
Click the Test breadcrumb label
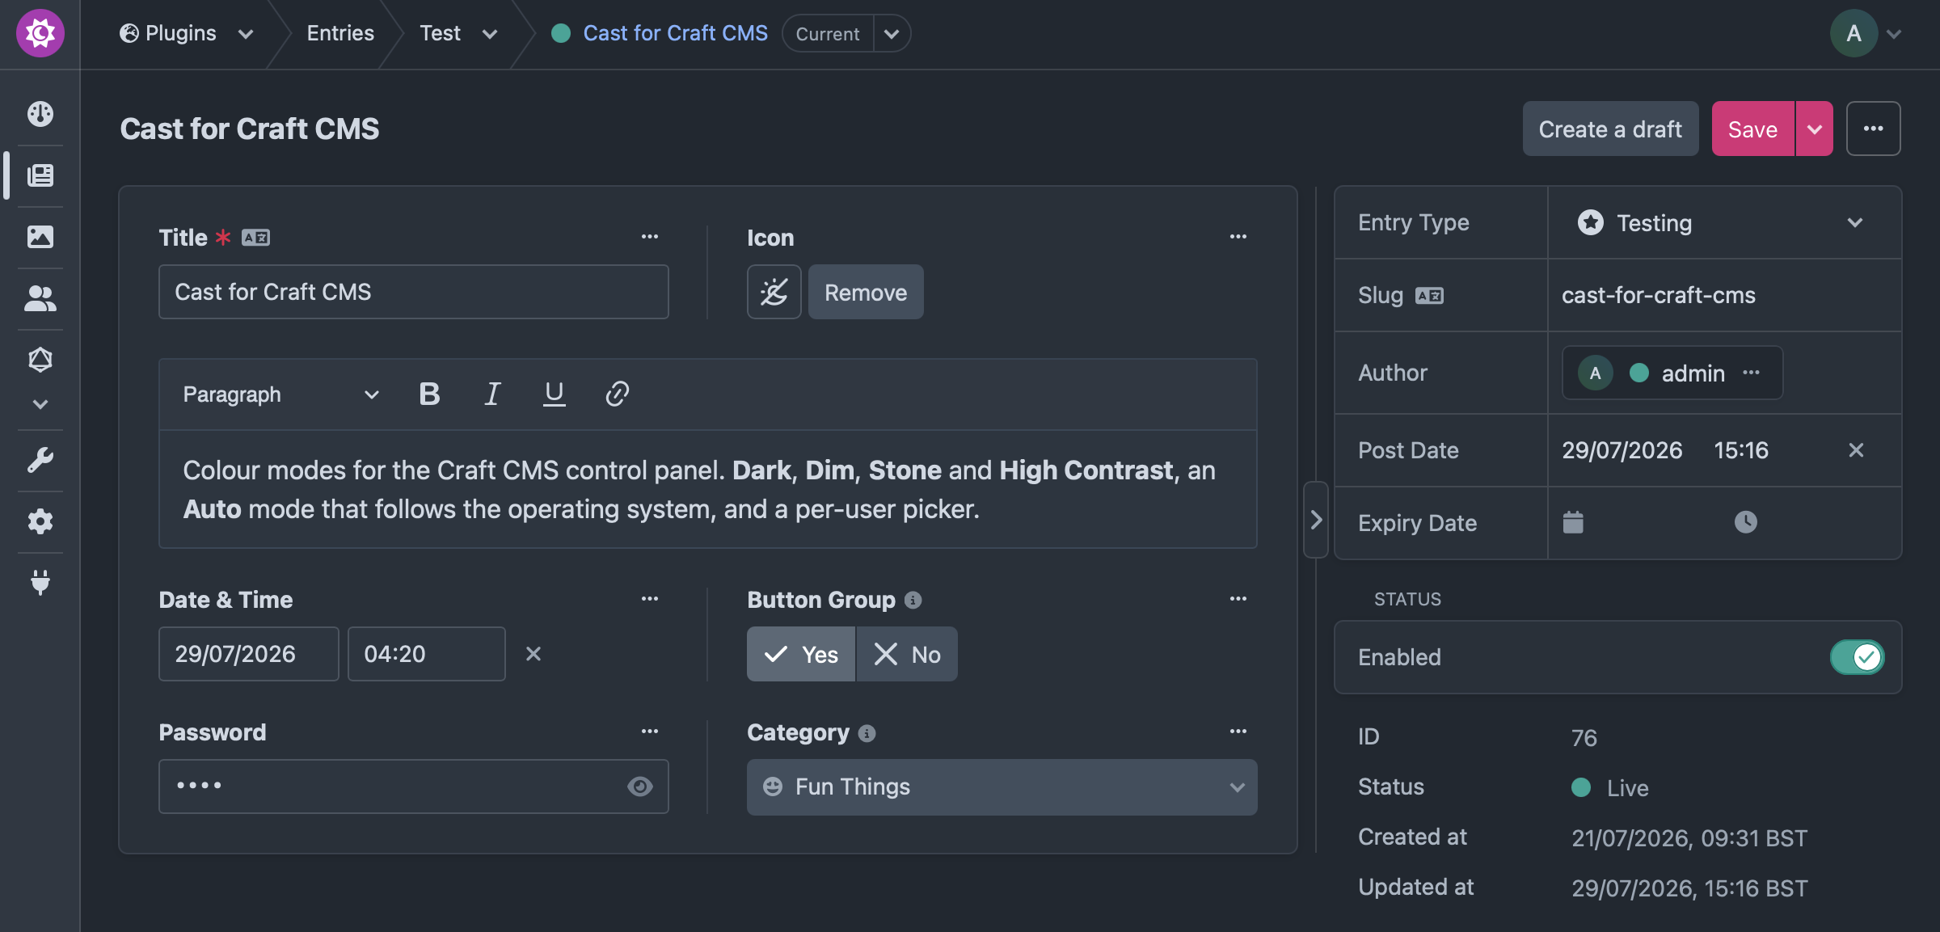[440, 33]
